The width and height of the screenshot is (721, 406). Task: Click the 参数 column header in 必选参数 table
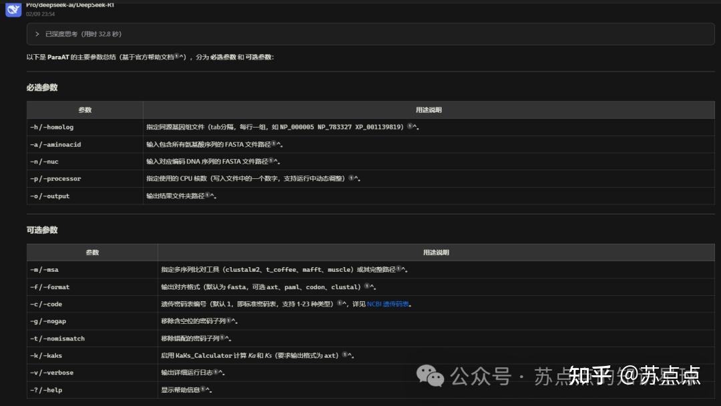pyautogui.click(x=85, y=110)
